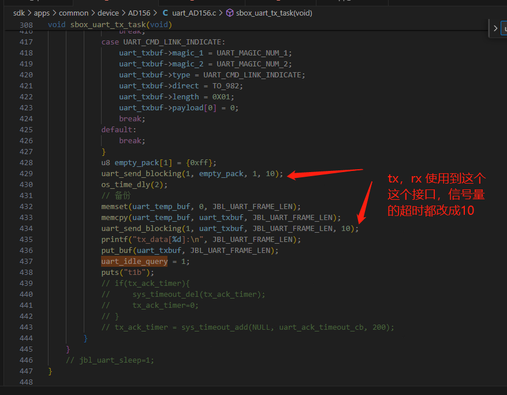Click the highlighted uart_idle_query variable
This screenshot has height=395, width=507.
(135, 262)
